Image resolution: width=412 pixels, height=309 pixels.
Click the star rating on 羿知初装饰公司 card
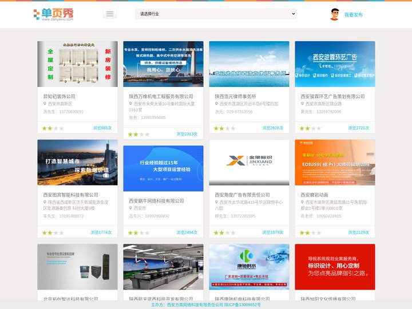click(x=53, y=129)
